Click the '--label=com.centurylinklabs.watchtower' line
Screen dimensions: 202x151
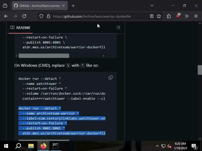click(x=64, y=118)
